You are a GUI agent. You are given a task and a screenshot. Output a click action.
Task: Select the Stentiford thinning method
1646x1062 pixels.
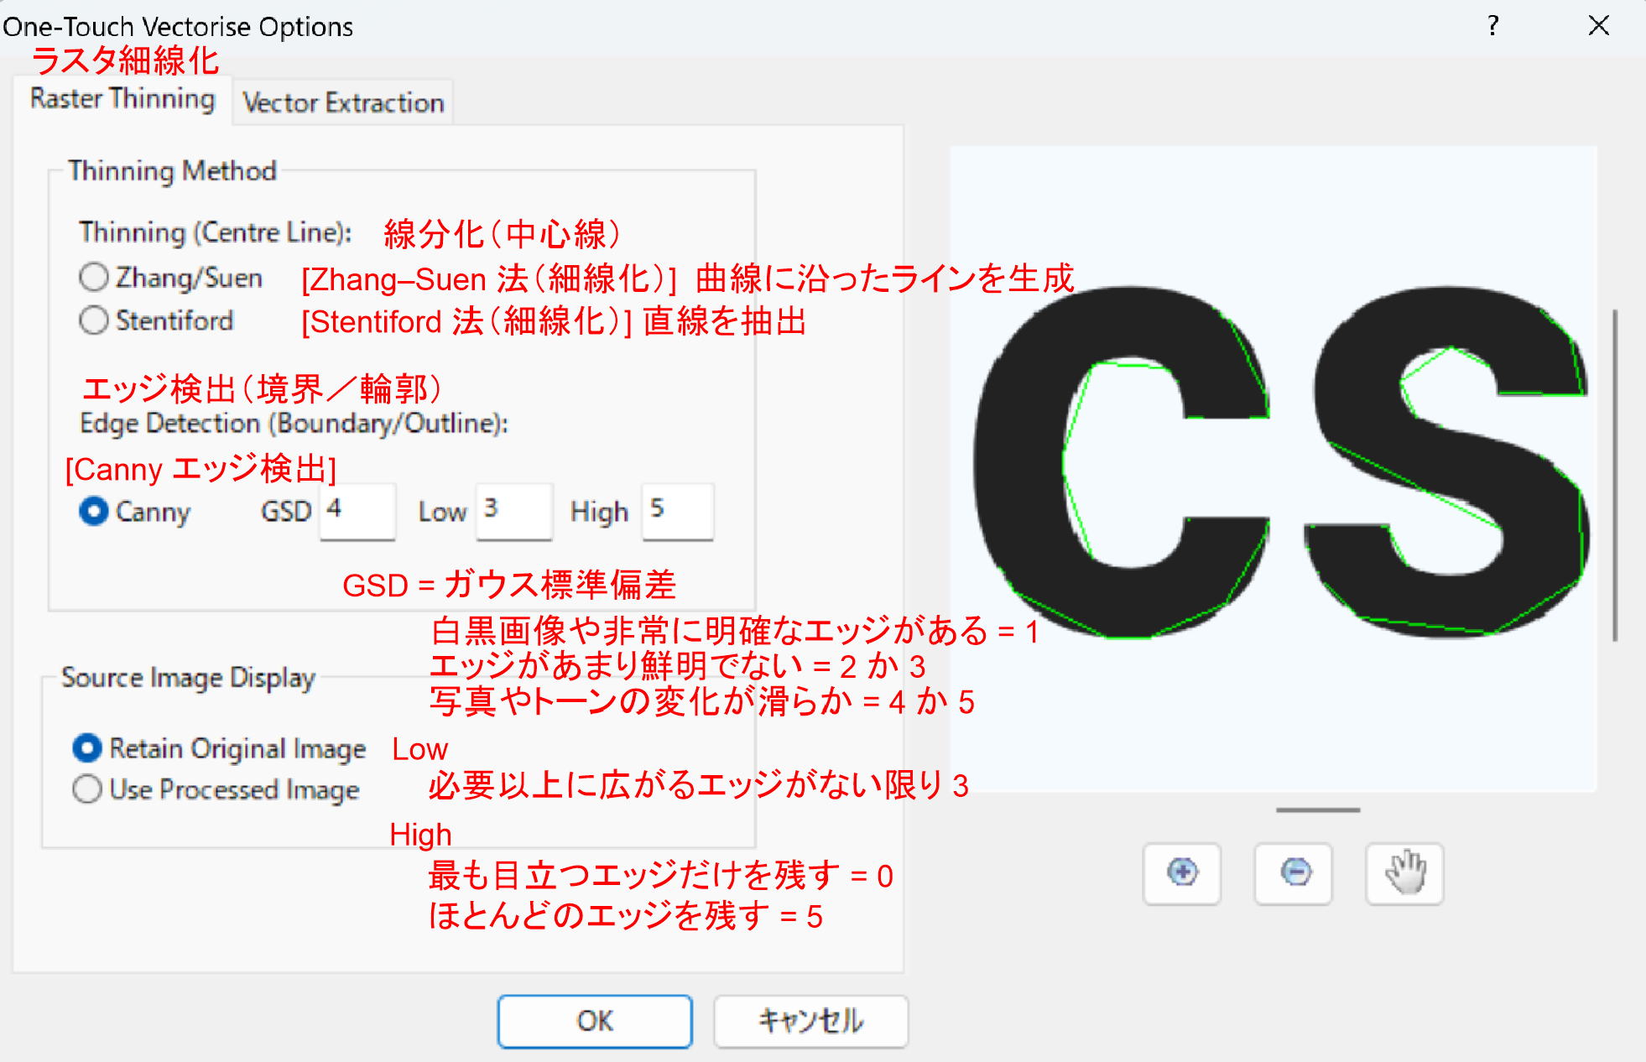(94, 320)
